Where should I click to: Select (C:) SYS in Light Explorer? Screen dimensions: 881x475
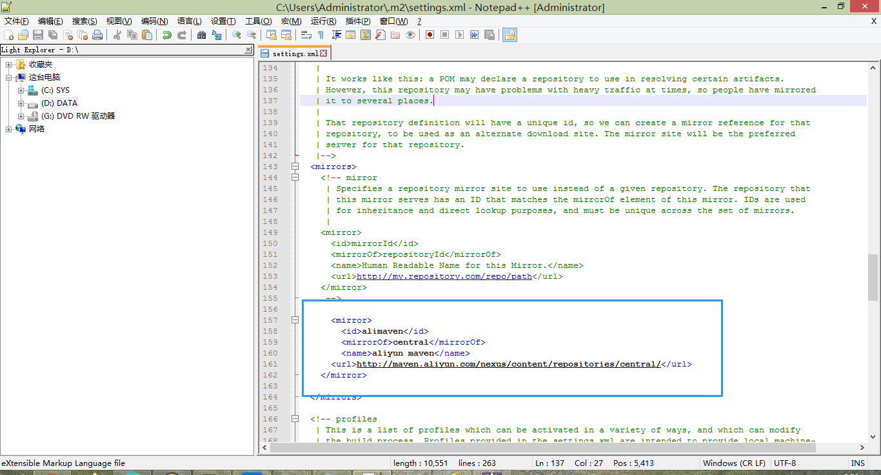click(55, 90)
